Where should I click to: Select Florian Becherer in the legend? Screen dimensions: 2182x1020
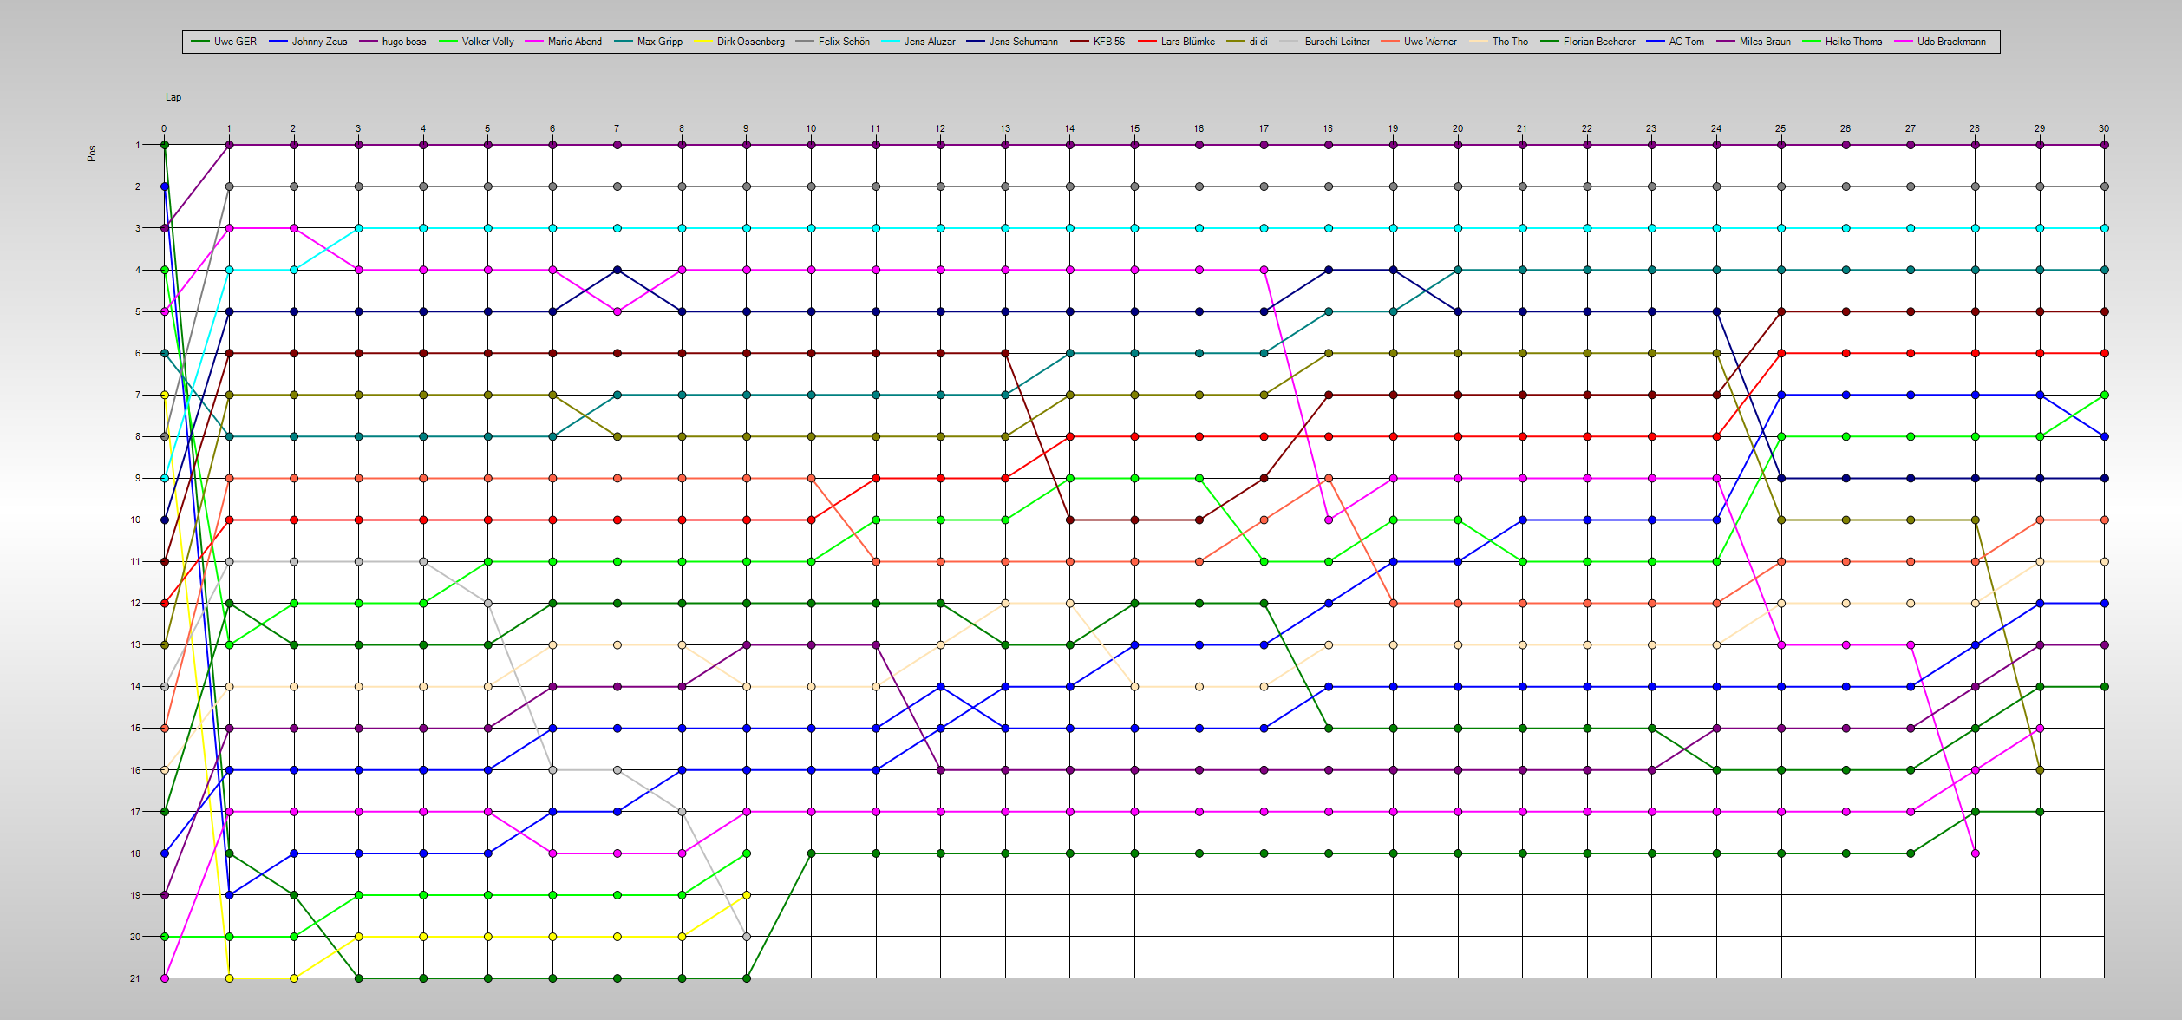pos(1588,42)
